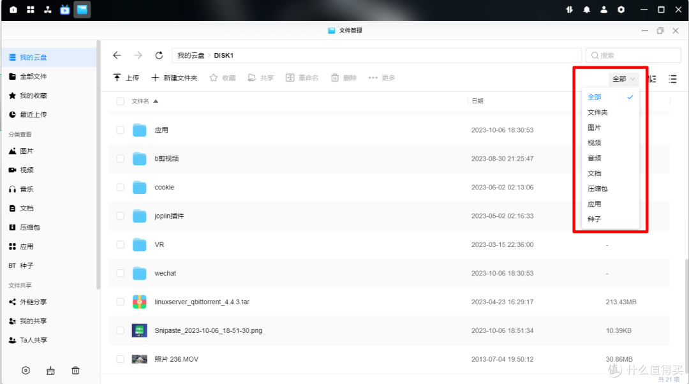Select 种子 in filter menu
Viewport: 689px width, 384px height.
click(x=610, y=219)
